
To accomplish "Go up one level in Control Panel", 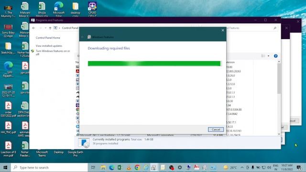I will 50,28.
